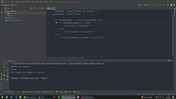Image resolution: width=176 pixels, height=99 pixels.
Task: Open the Problems tool window
Action: coord(59,92)
